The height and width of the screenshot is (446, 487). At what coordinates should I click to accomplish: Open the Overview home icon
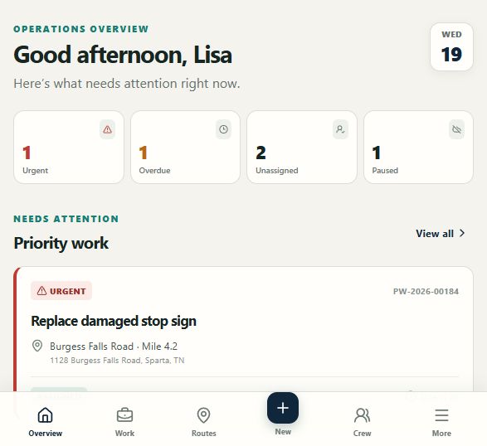[45, 415]
